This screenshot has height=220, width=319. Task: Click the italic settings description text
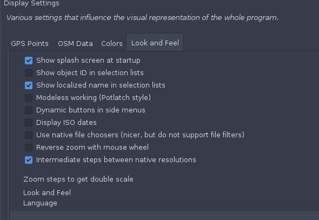(x=142, y=18)
